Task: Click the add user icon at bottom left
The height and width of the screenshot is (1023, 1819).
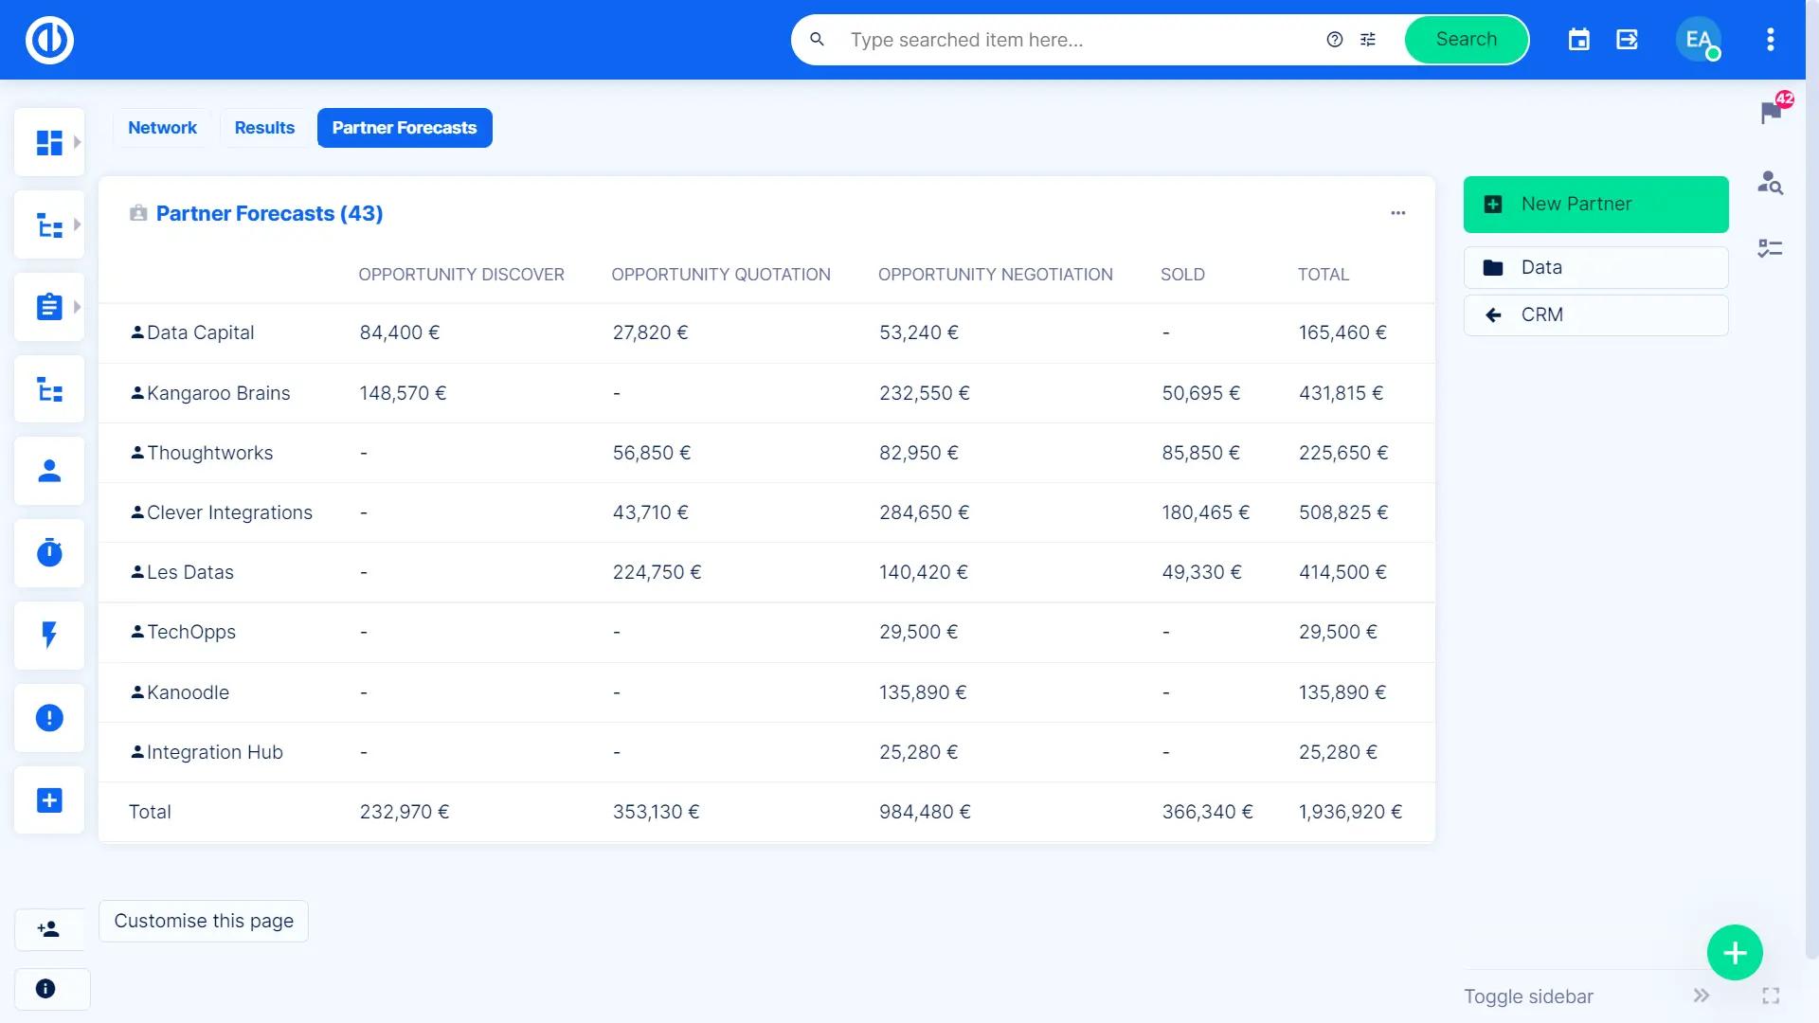Action: click(49, 929)
